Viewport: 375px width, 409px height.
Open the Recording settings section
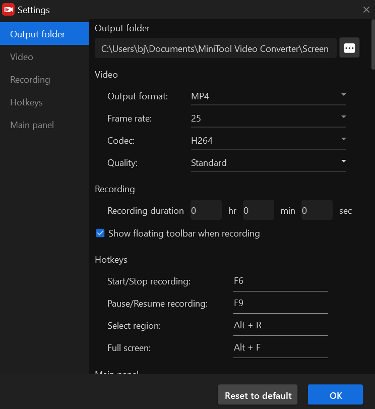click(30, 79)
